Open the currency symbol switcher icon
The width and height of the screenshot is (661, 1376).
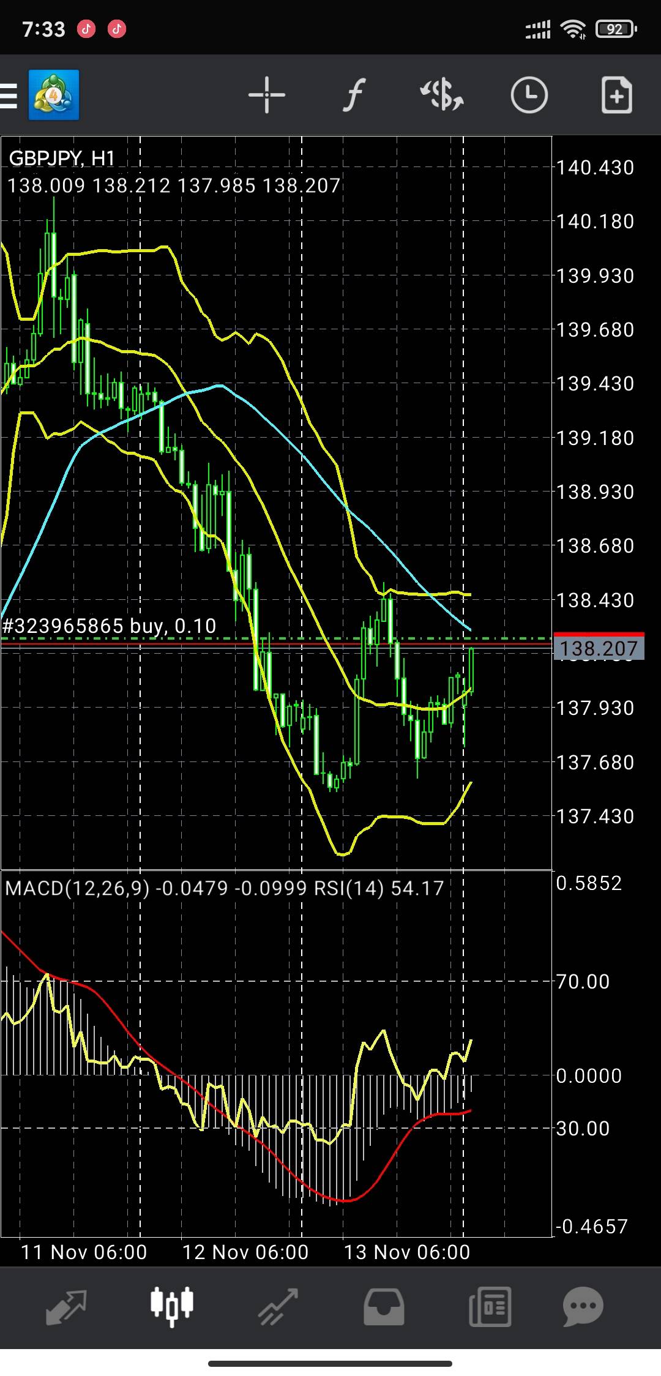(441, 95)
